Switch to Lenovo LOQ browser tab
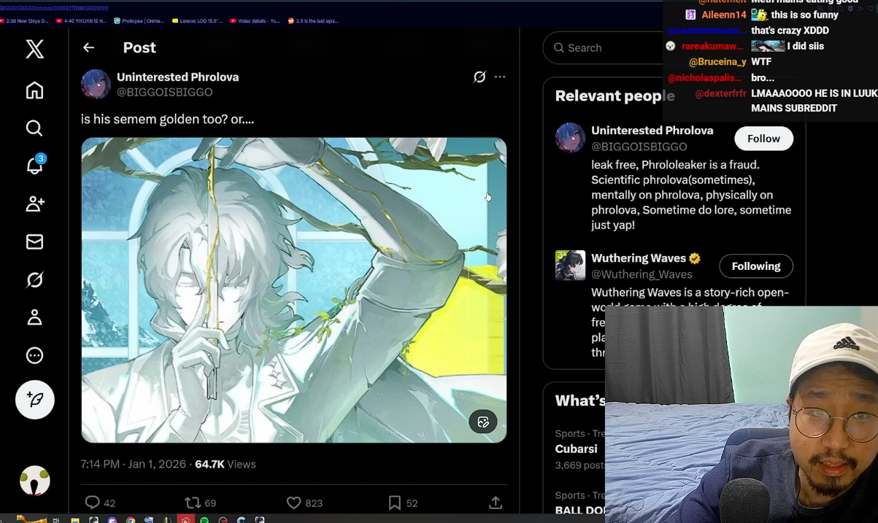Image resolution: width=878 pixels, height=523 pixels. [197, 21]
